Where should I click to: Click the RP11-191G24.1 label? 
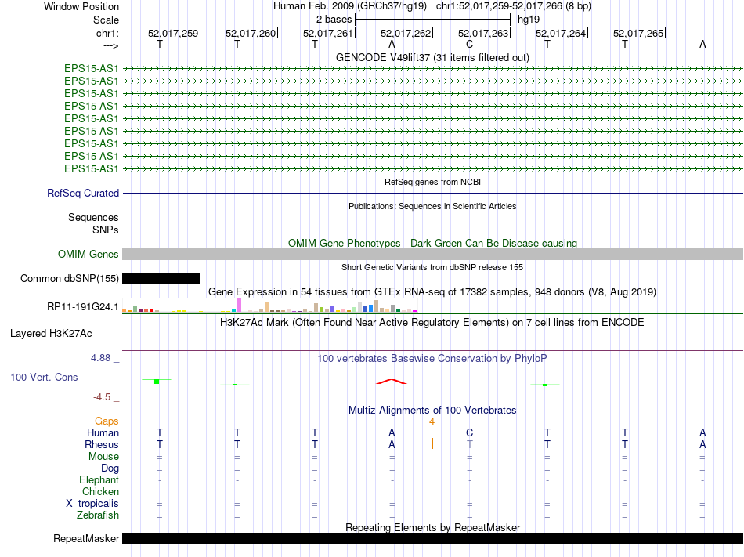(x=82, y=306)
